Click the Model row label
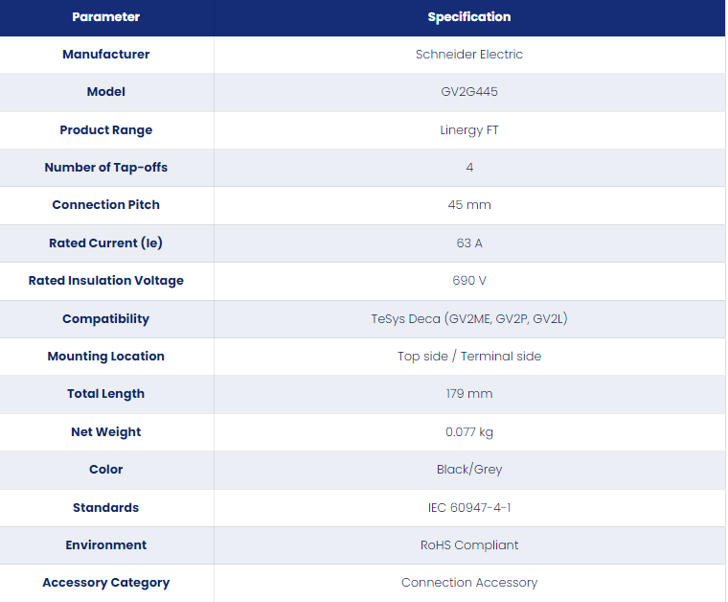 click(106, 91)
